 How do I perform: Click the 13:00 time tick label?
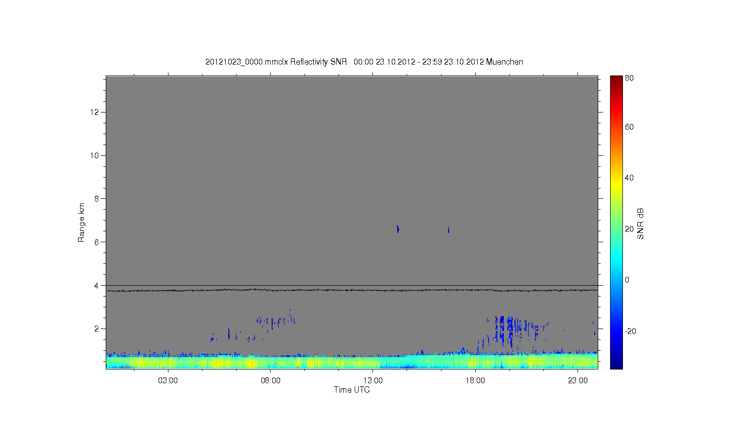(x=373, y=381)
